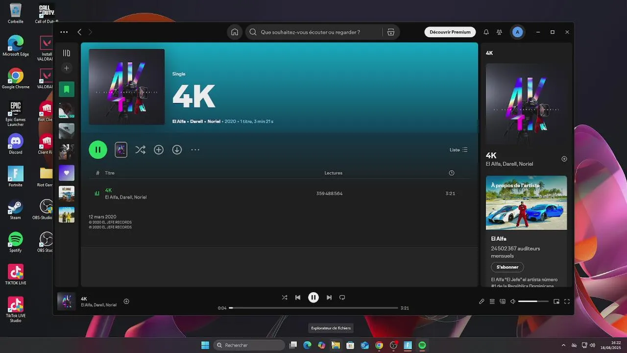Skip to next track
Screen dimensions: 627x353
pyautogui.click(x=329, y=298)
